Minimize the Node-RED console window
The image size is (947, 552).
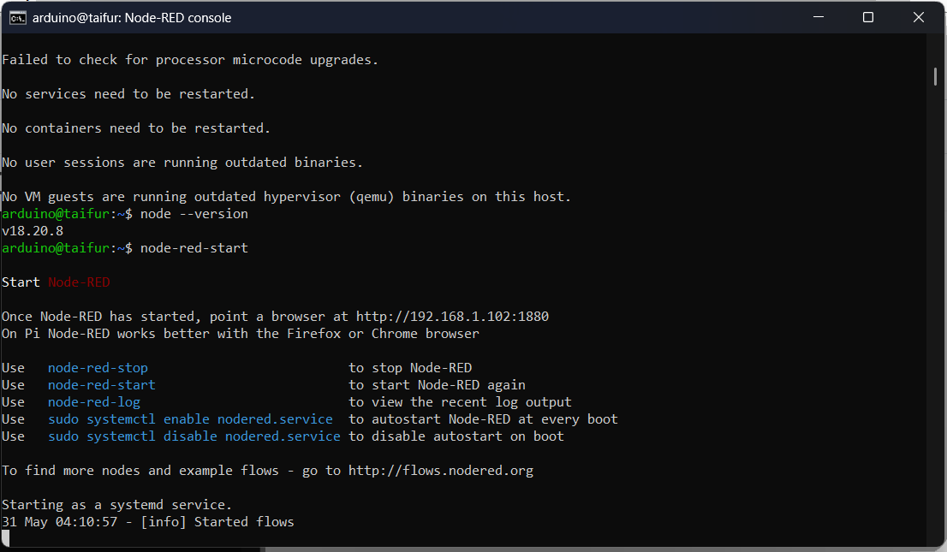click(819, 17)
